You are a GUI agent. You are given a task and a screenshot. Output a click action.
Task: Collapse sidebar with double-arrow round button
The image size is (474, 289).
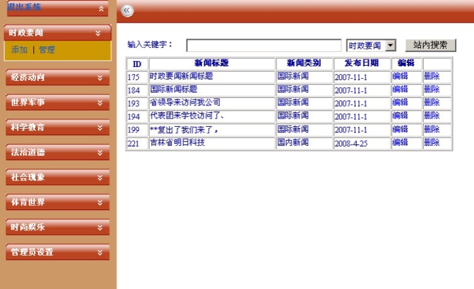[127, 11]
